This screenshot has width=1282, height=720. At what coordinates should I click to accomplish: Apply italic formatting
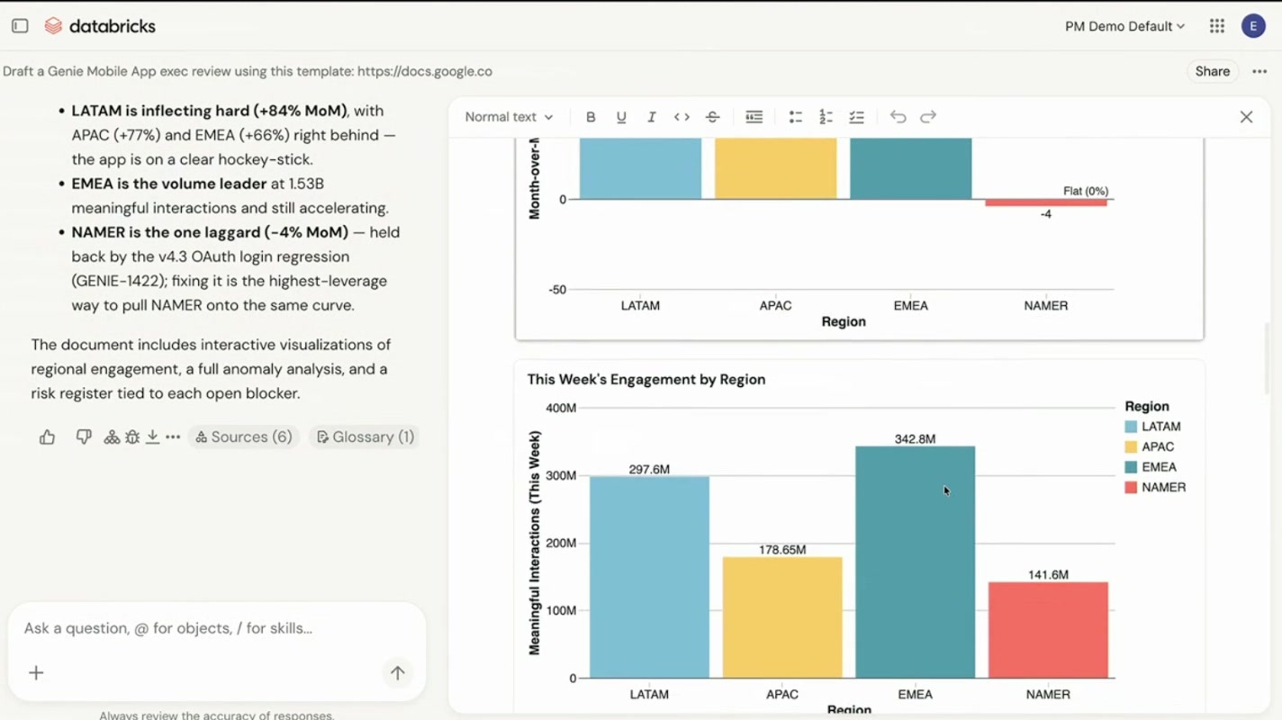[x=651, y=117]
